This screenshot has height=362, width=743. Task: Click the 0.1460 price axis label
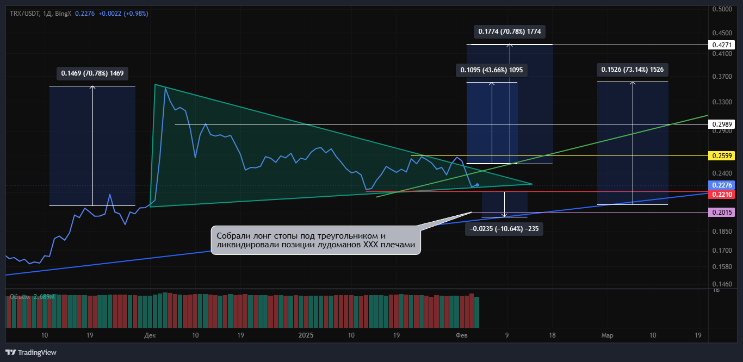tap(722, 284)
